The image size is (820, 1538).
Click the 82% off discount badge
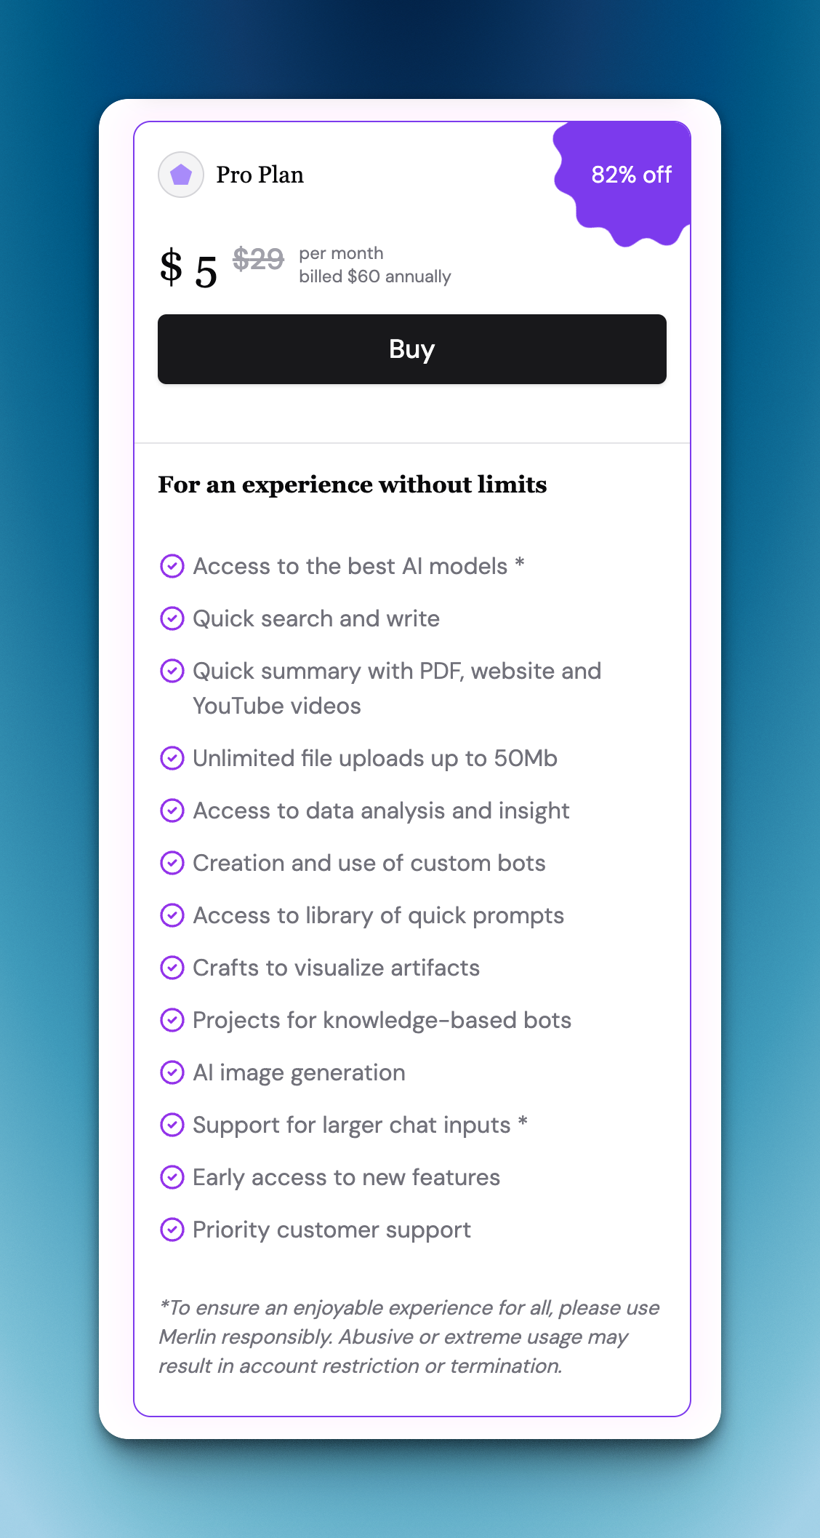coord(630,175)
